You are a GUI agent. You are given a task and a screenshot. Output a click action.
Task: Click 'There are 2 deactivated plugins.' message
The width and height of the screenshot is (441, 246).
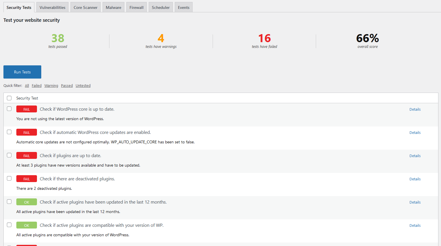click(44, 189)
